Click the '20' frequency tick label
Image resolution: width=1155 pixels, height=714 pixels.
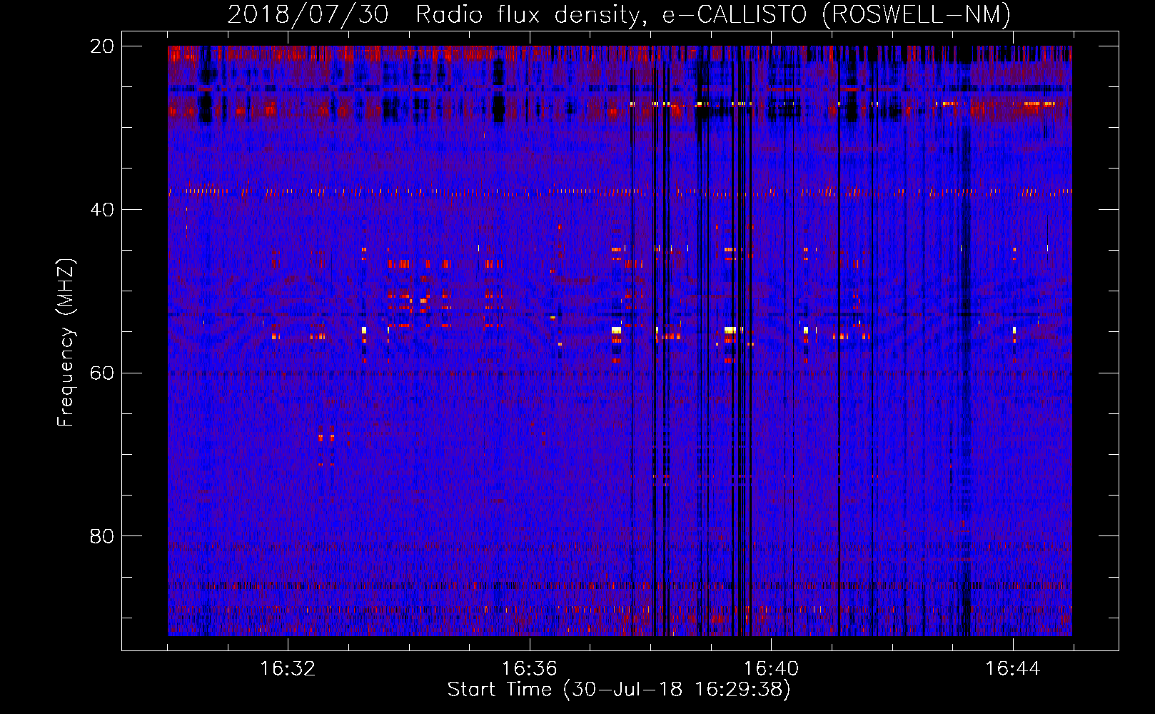coord(102,46)
